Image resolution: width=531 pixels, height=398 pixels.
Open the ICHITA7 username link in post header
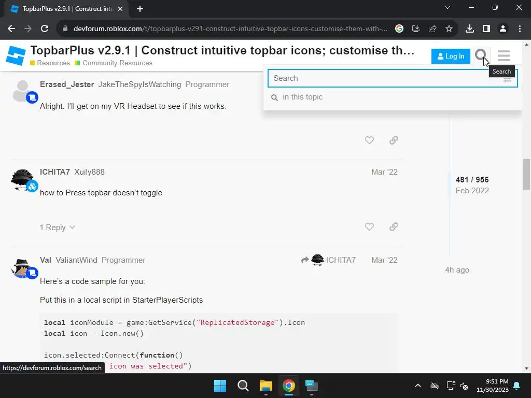[x=55, y=172]
